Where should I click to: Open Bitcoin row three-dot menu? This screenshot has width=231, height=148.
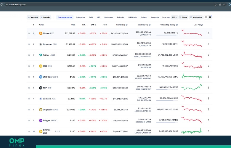coord(208,33)
